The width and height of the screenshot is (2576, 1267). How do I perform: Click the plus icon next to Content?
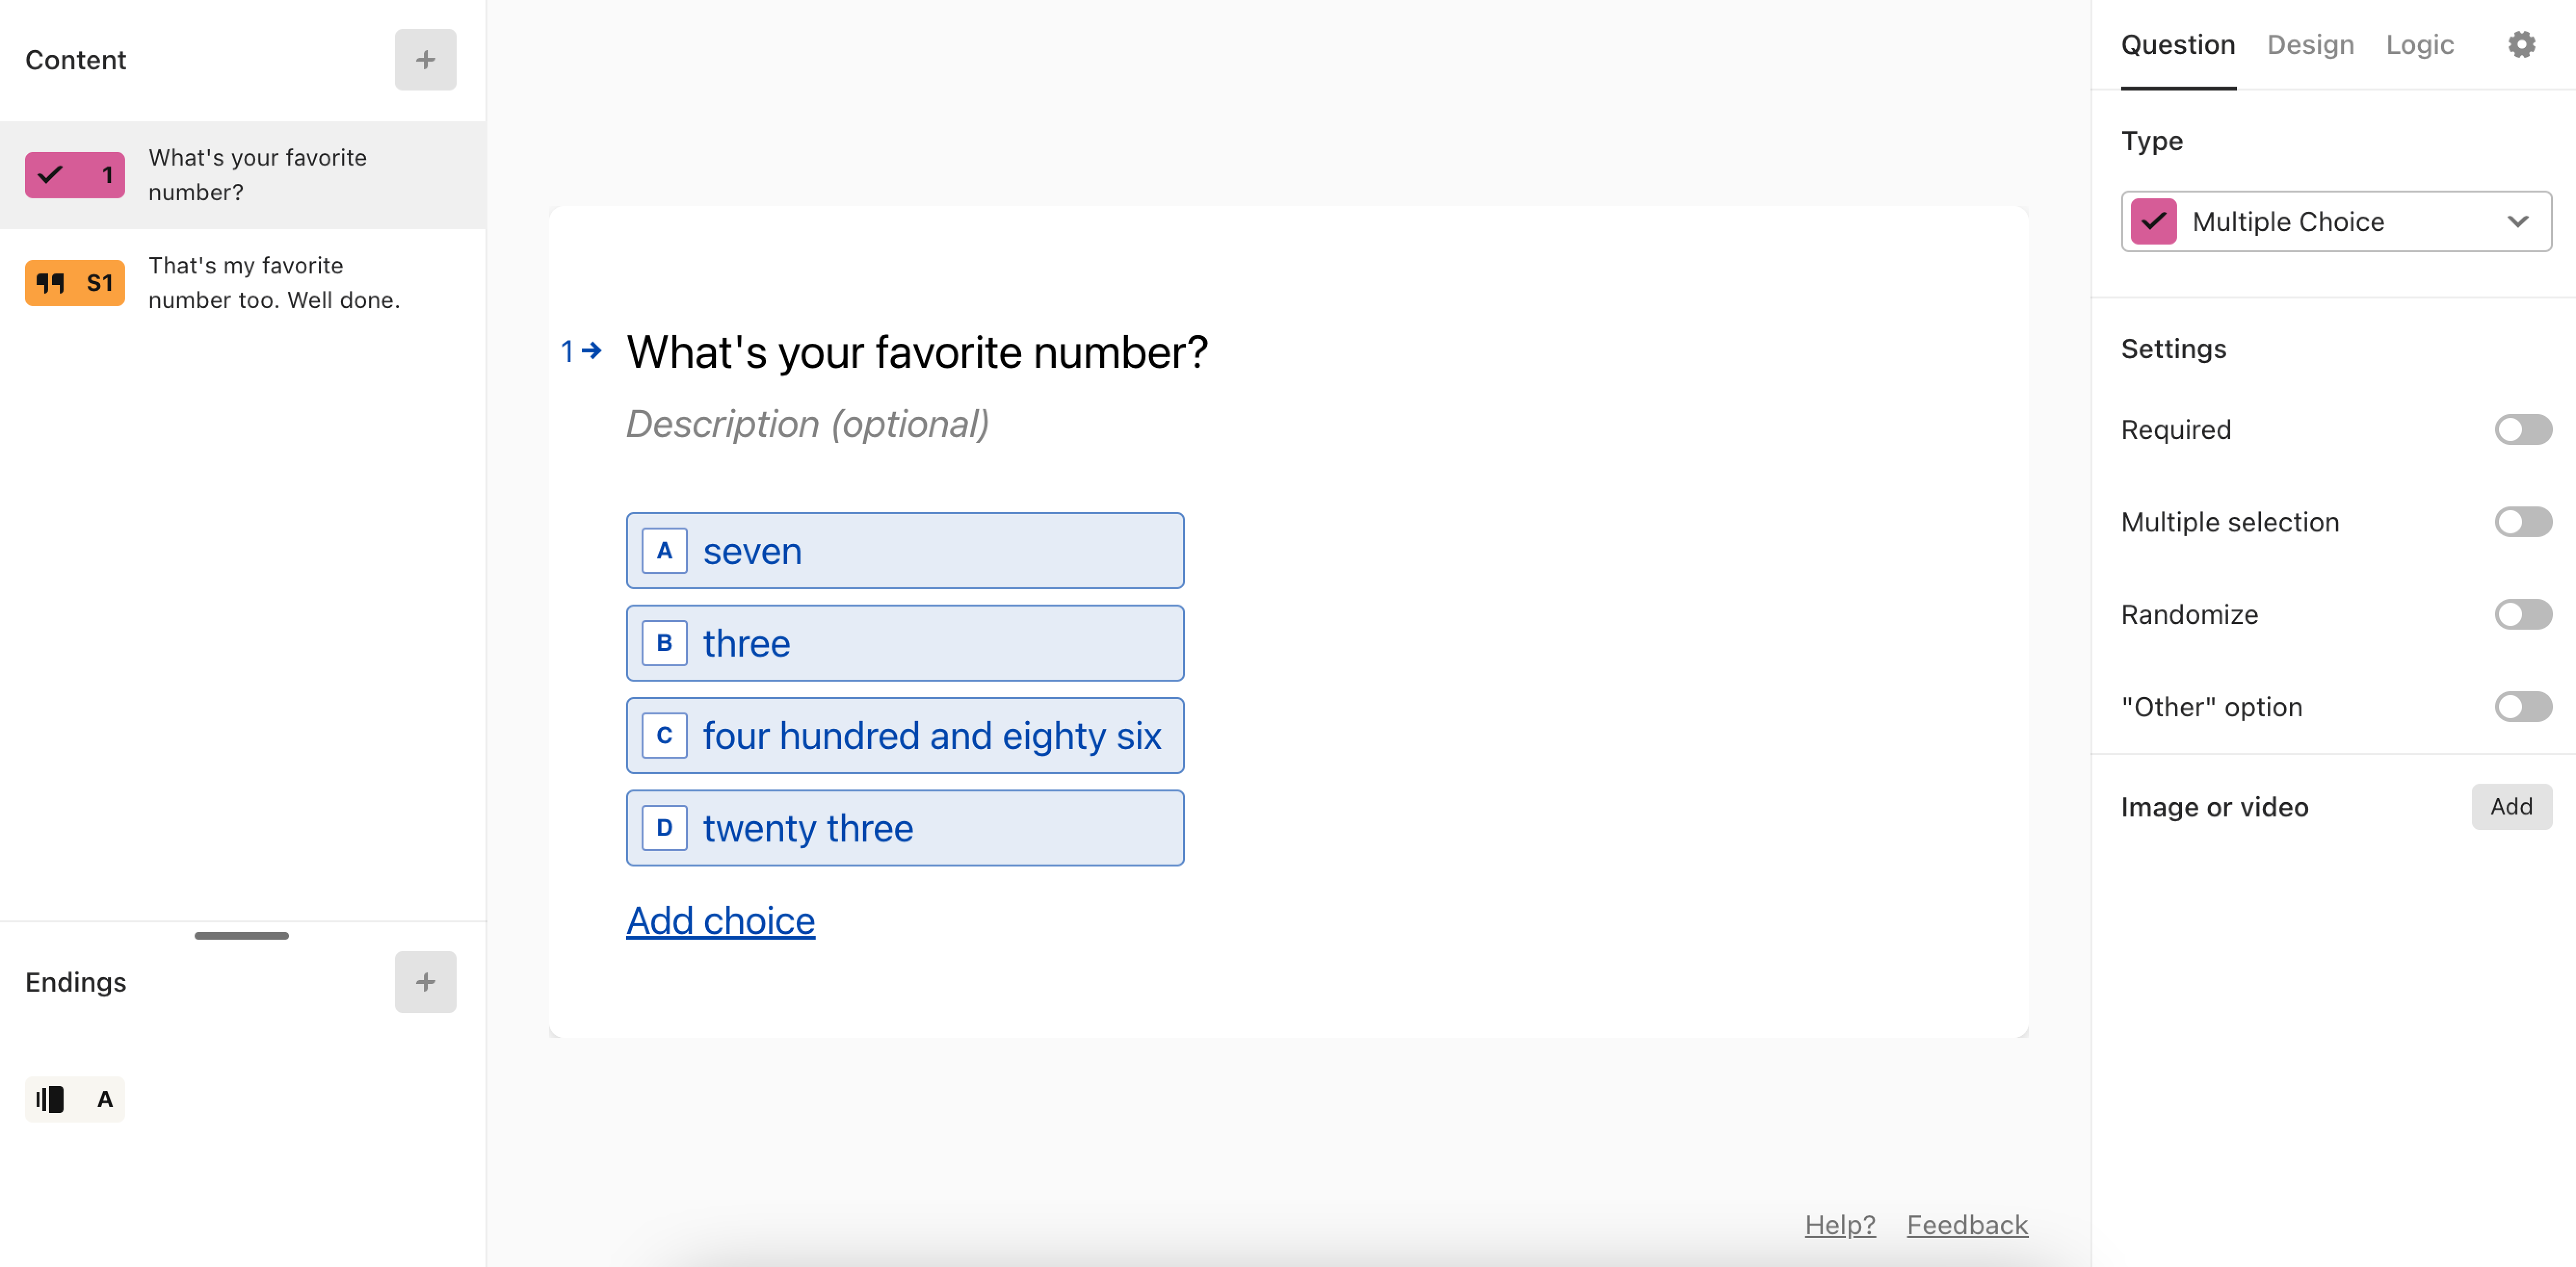pos(425,60)
